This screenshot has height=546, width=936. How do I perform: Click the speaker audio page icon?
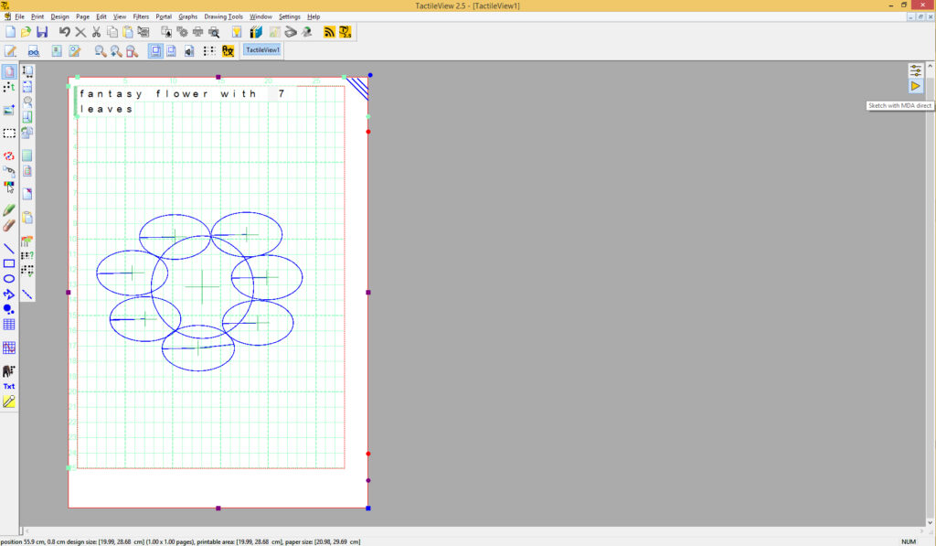pos(188,51)
